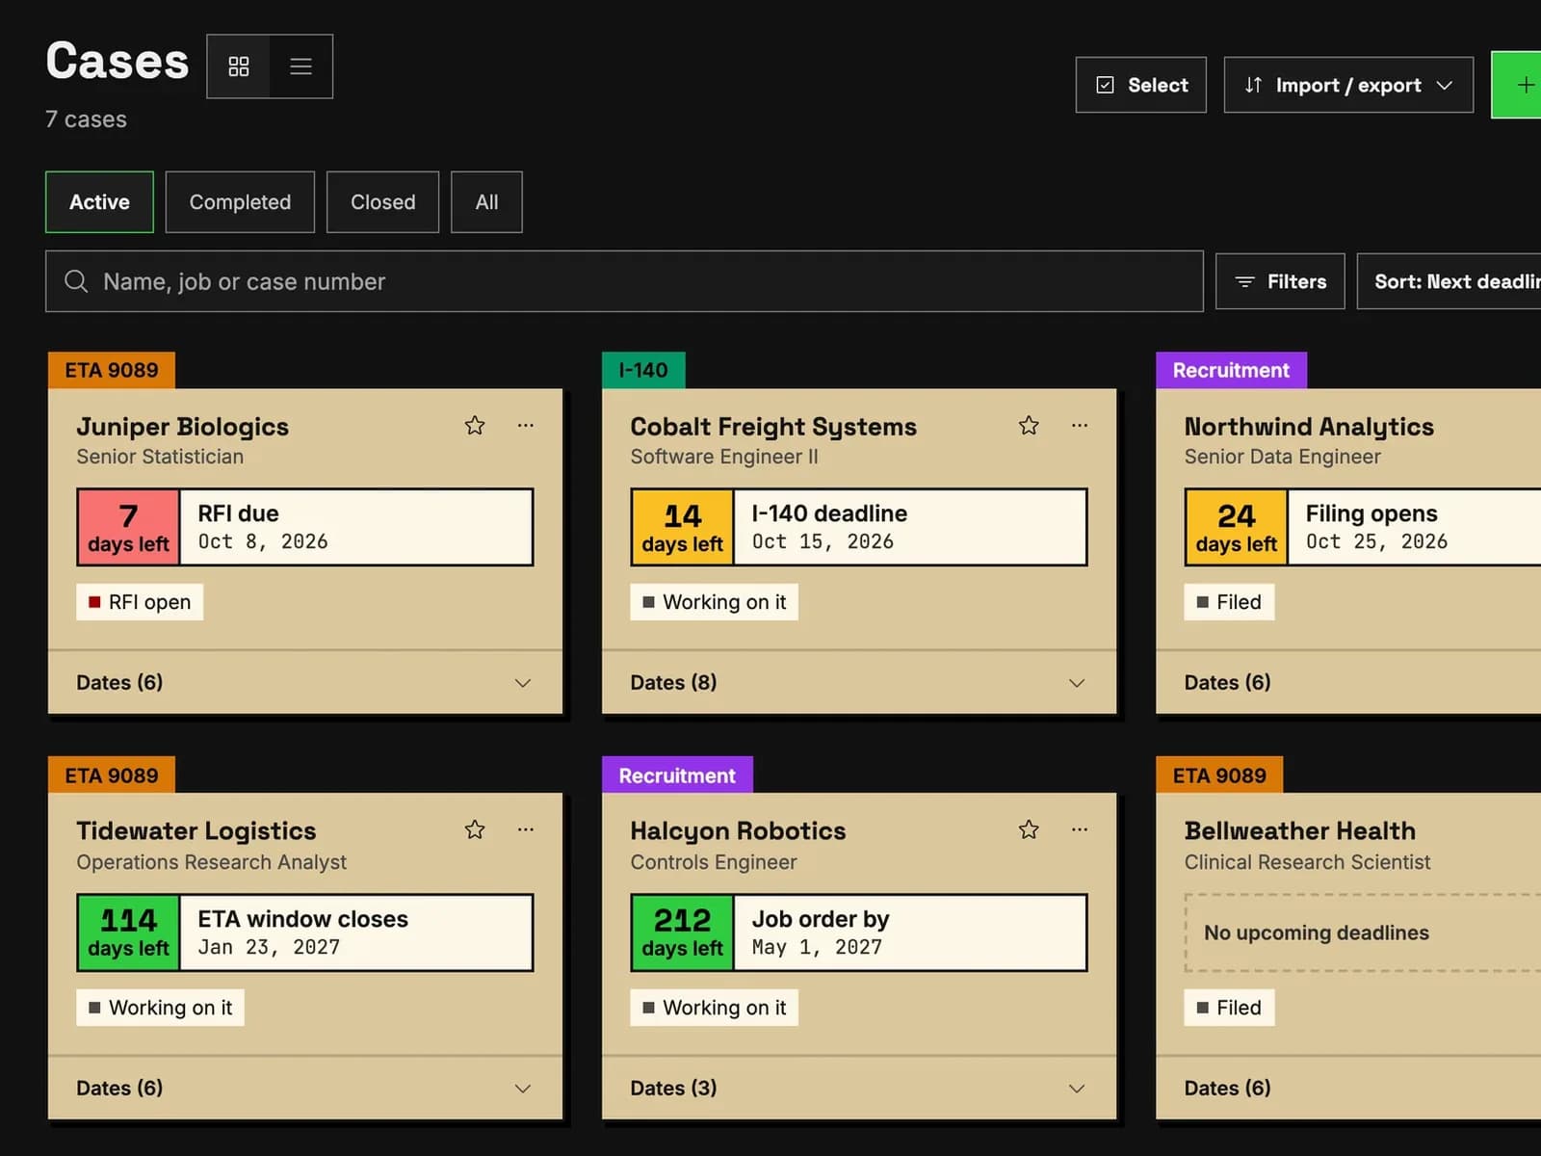Click the Select button
The height and width of the screenshot is (1156, 1541).
[1141, 85]
